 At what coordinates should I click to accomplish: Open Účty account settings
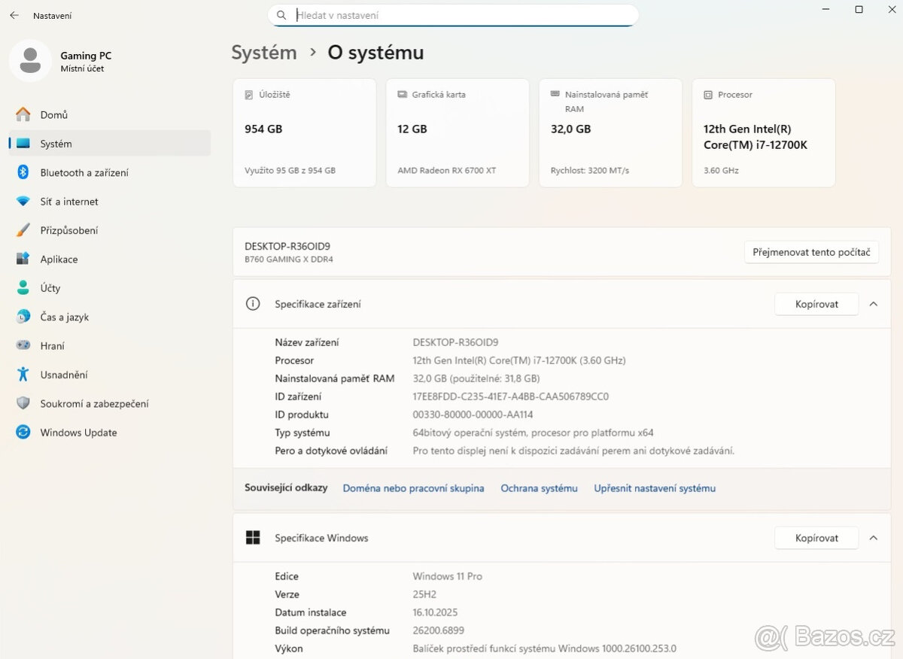pos(50,287)
